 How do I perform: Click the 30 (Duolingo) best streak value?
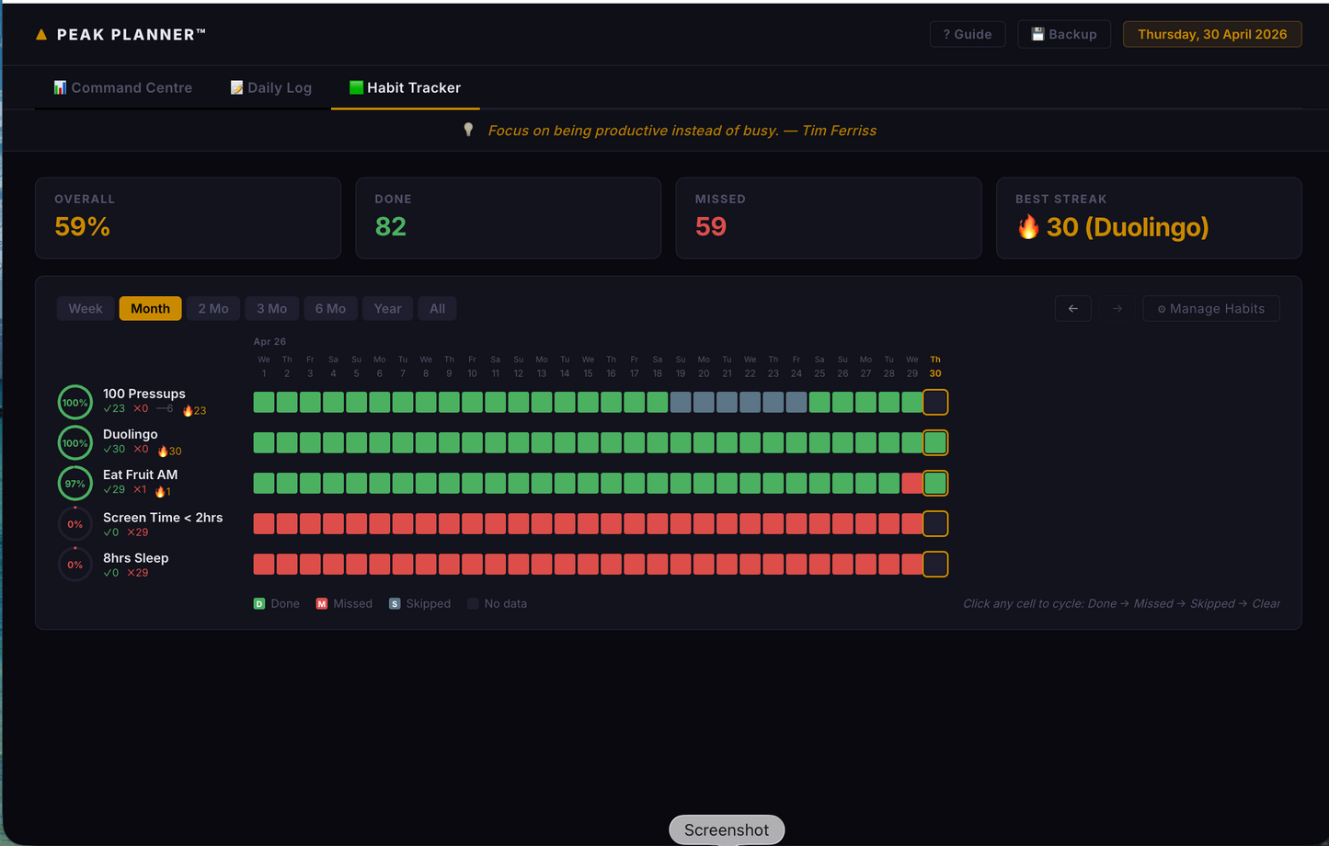point(1128,226)
